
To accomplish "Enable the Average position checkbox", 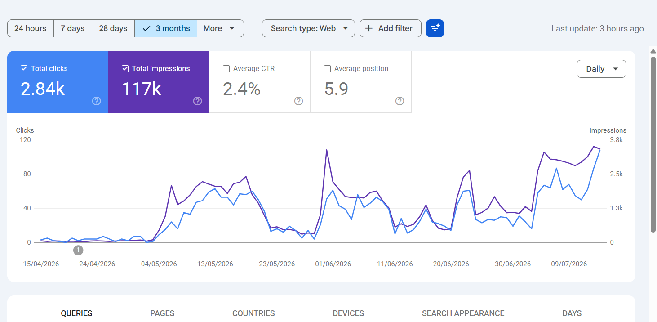I will pyautogui.click(x=328, y=69).
